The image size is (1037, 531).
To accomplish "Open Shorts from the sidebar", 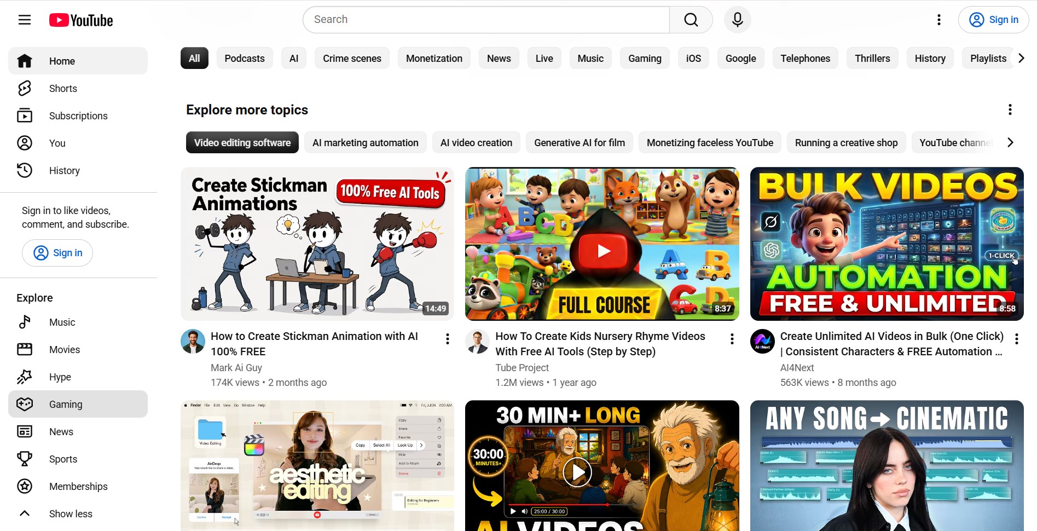I will click(x=78, y=88).
